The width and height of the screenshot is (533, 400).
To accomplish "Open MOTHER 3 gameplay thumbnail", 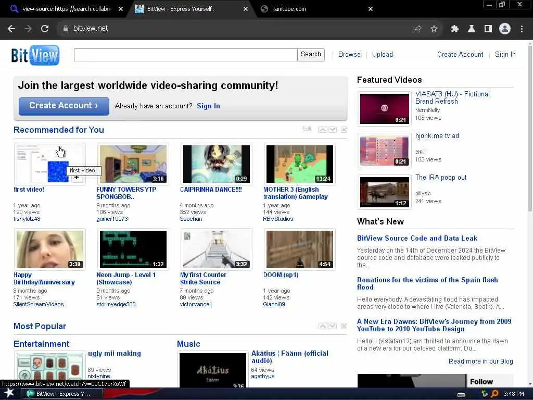I will coord(299,164).
